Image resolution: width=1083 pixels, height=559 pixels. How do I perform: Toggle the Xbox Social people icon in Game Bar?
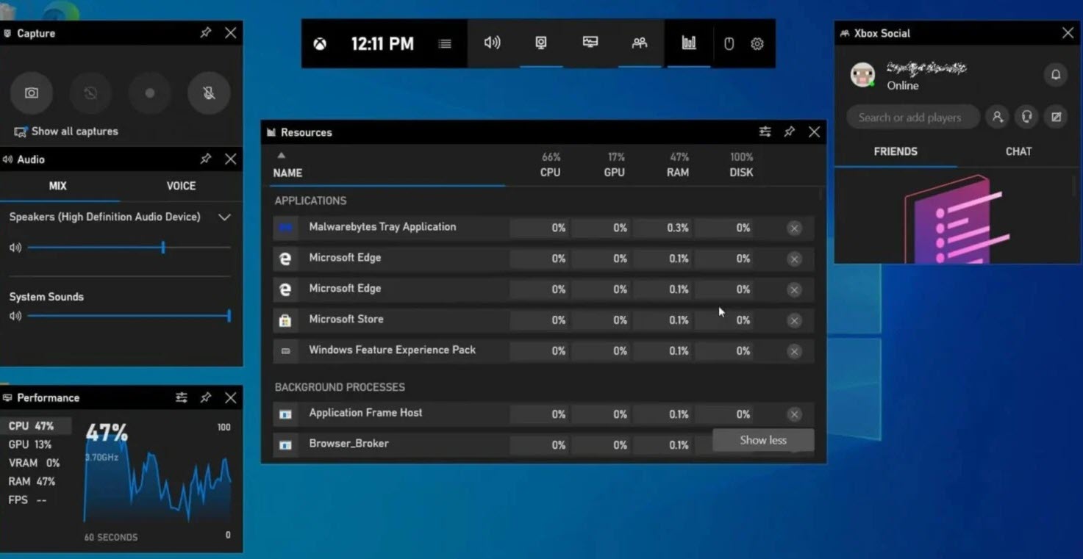click(x=640, y=43)
